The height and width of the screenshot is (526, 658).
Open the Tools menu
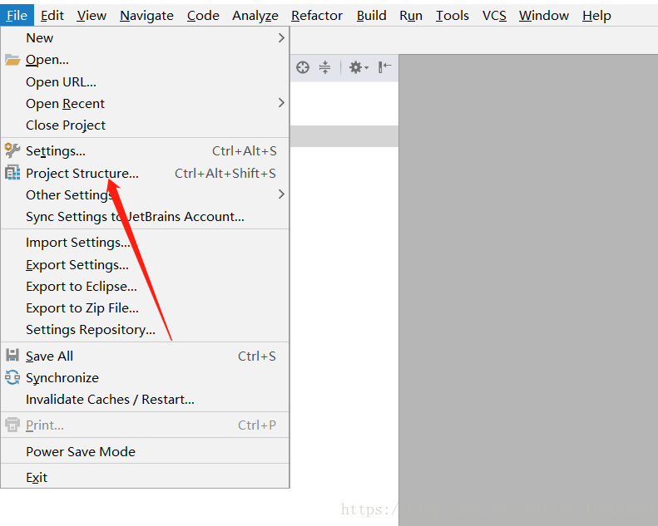pos(452,16)
